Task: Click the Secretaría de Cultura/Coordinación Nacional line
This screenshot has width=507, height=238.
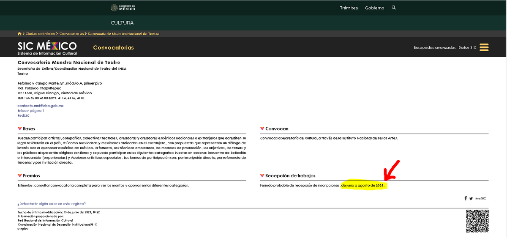Action: point(72,68)
